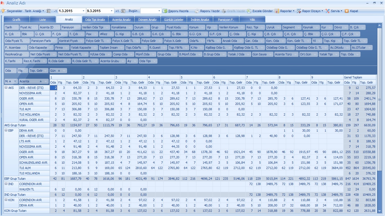Open the Oda Tipi Analiz tab
The height and width of the screenshot is (216, 385).
pyautogui.click(x=95, y=20)
